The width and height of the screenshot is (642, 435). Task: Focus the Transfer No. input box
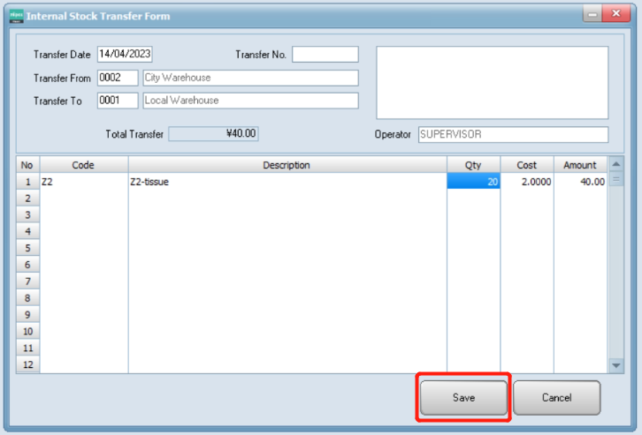(325, 55)
